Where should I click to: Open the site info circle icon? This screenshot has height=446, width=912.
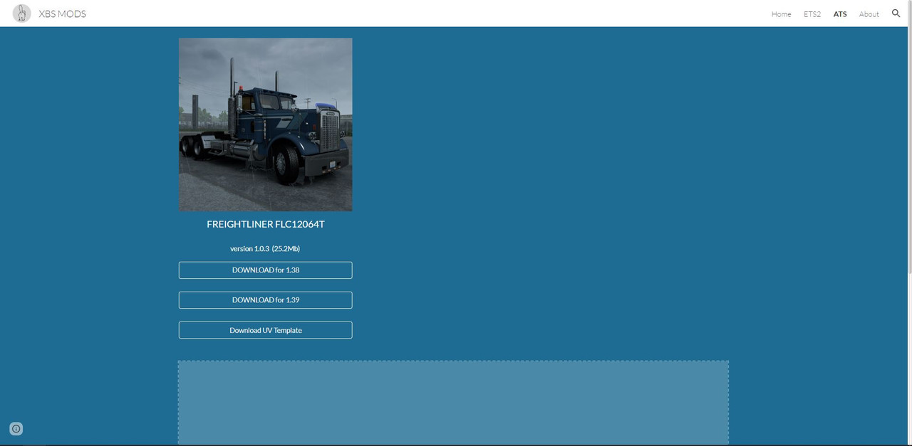click(16, 429)
